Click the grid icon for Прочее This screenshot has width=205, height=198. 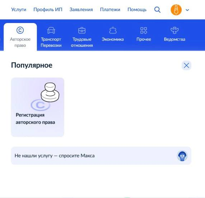pos(144,30)
